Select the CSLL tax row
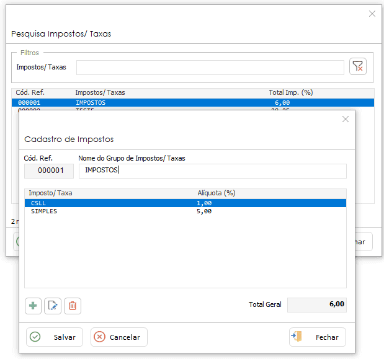This screenshot has width=384, height=359. coord(185,203)
